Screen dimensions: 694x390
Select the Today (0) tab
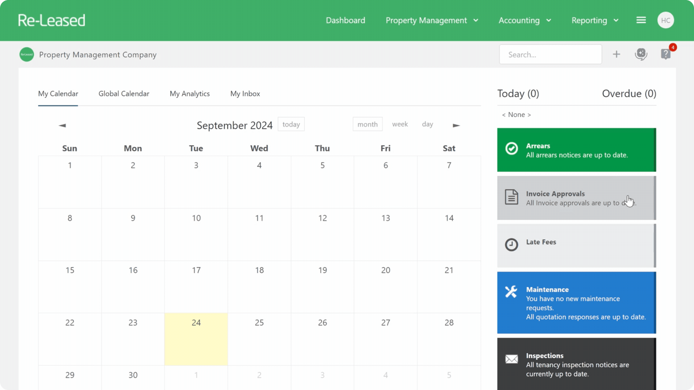point(518,94)
